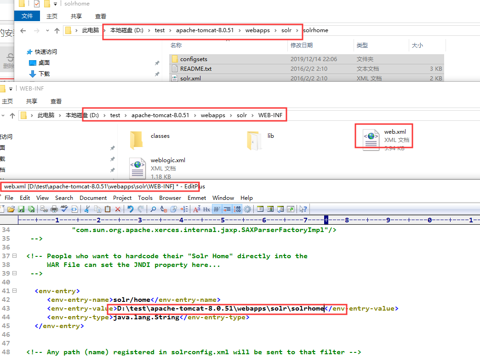Toggle output window icon
480x357 pixels.
tap(270, 209)
